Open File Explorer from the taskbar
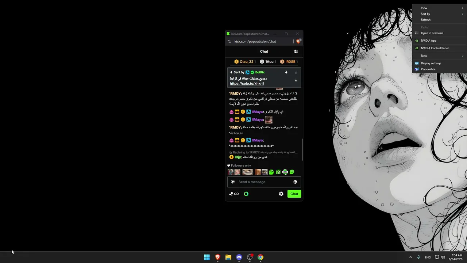467x263 pixels. pyautogui.click(x=228, y=257)
